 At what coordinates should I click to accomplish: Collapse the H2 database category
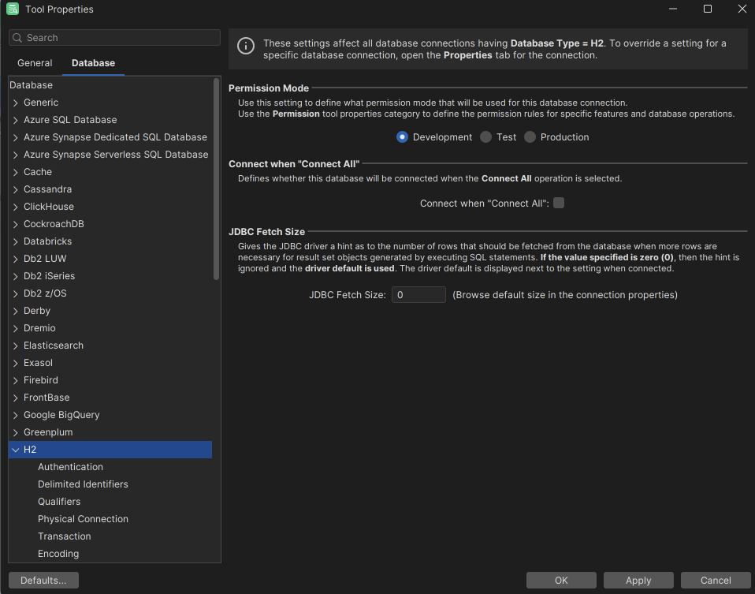(16, 449)
